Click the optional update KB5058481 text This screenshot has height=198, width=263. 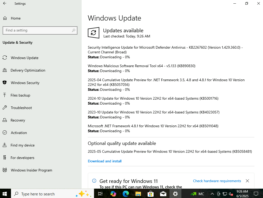tap(170, 151)
